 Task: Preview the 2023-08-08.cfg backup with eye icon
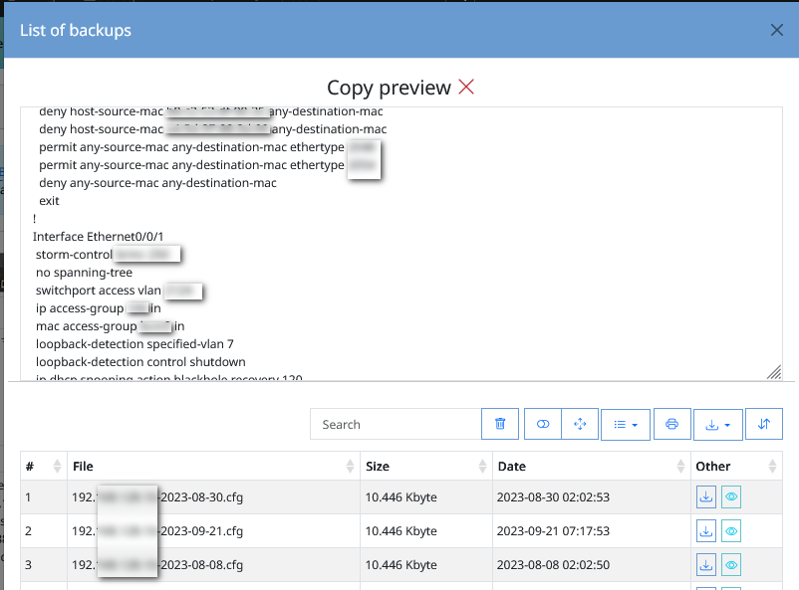click(x=731, y=564)
